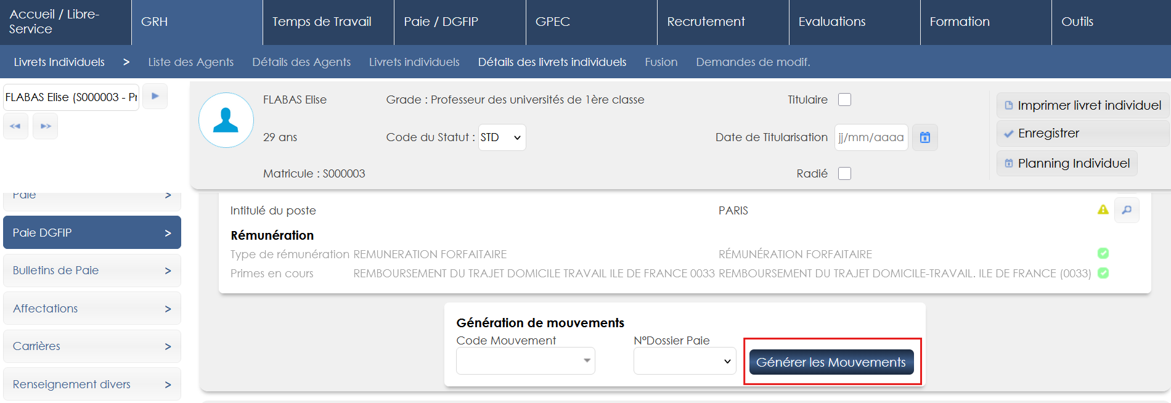This screenshot has width=1171, height=403.
Task: Click the agent profile avatar icon
Action: [x=226, y=120]
